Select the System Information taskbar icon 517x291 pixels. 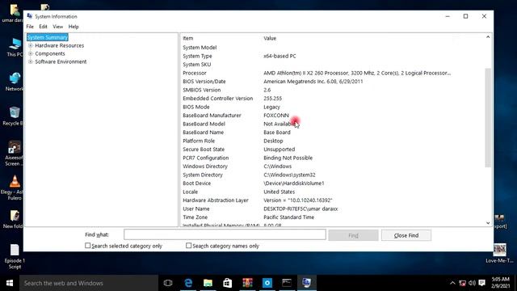(x=307, y=283)
